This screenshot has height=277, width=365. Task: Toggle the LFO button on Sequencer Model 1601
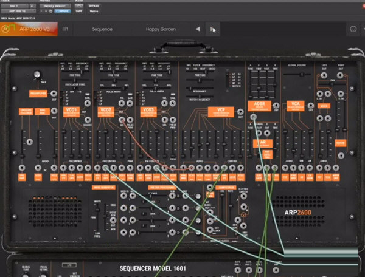pyautogui.click(x=69, y=265)
